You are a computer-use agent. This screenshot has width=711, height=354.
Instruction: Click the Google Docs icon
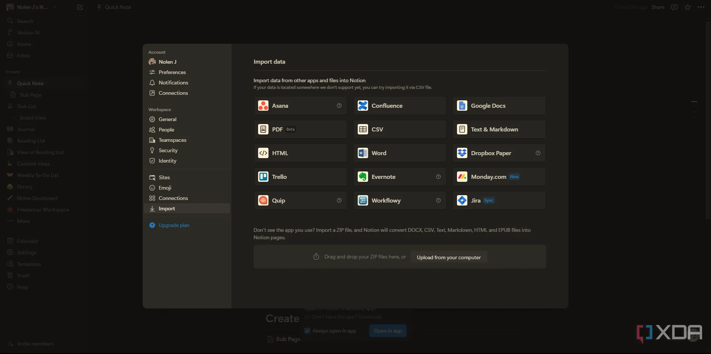click(462, 106)
